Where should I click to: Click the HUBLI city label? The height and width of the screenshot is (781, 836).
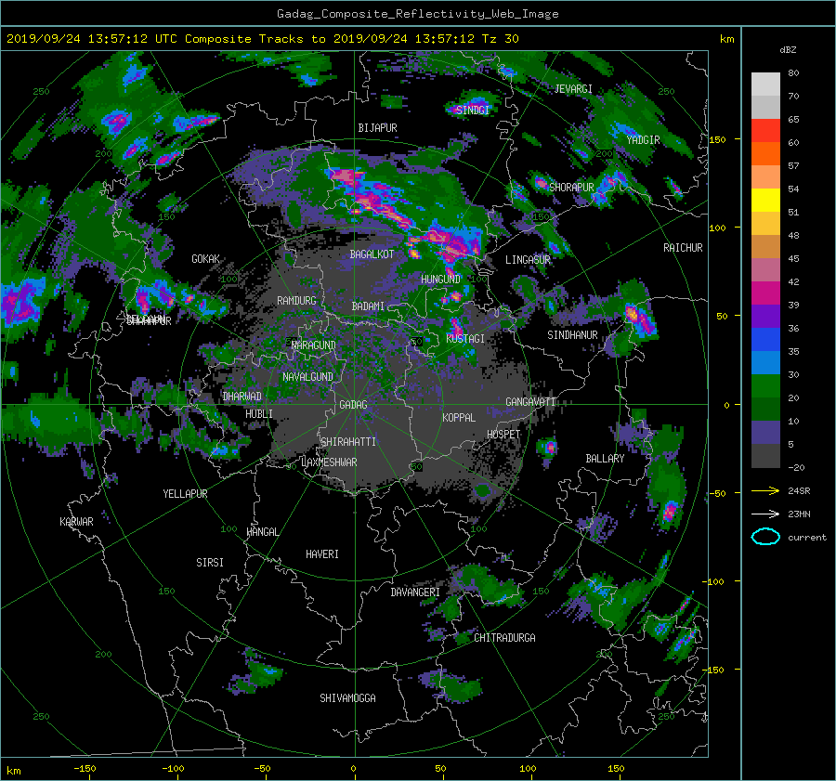(259, 414)
